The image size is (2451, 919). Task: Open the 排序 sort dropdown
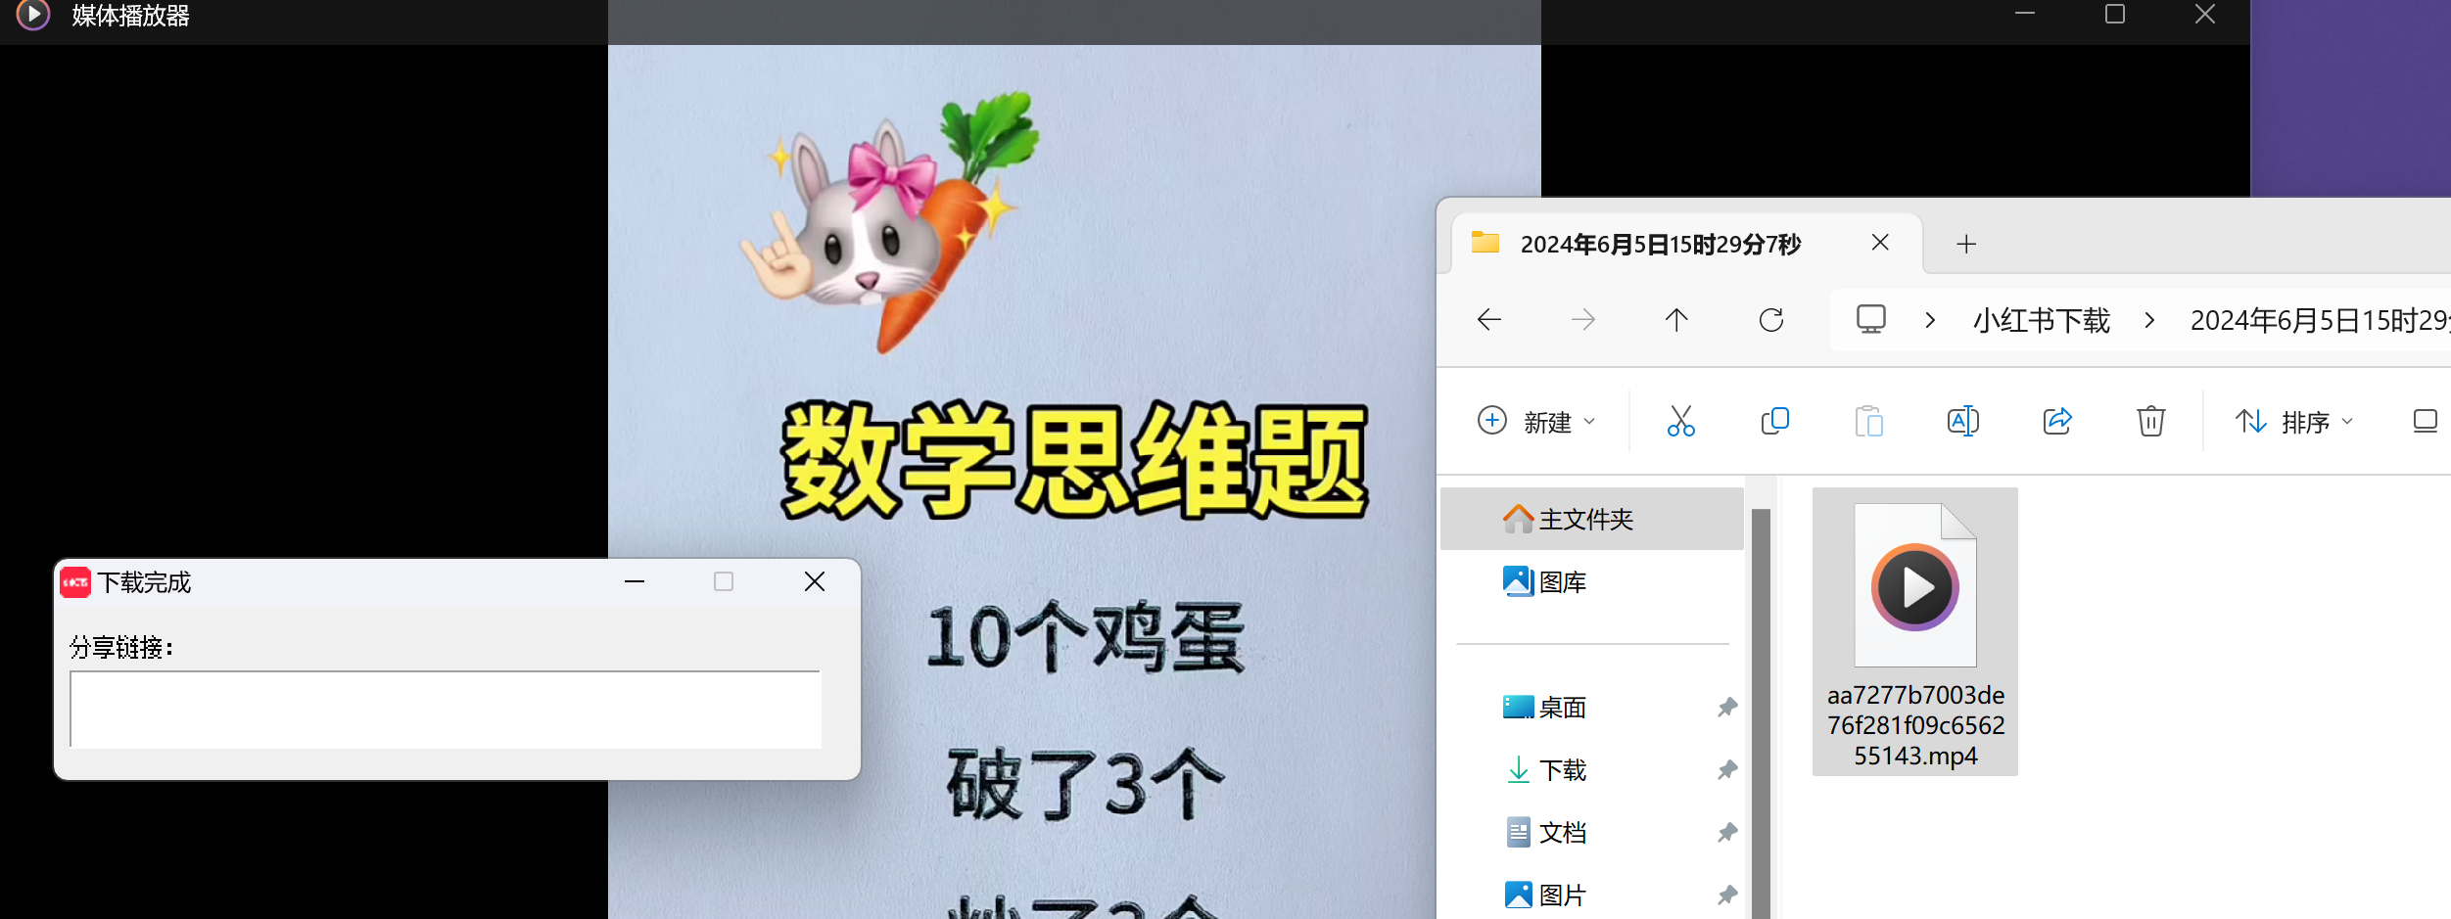pyautogui.click(x=2293, y=422)
